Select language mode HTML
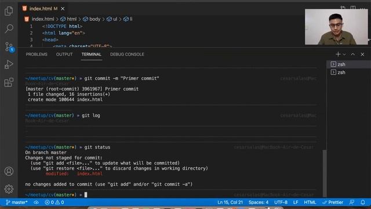The height and width of the screenshot is (209, 371). pyautogui.click(x=310, y=203)
